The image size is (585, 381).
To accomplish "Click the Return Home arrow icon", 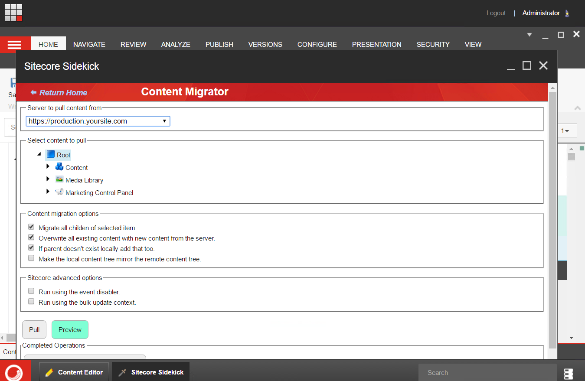I will (x=33, y=92).
